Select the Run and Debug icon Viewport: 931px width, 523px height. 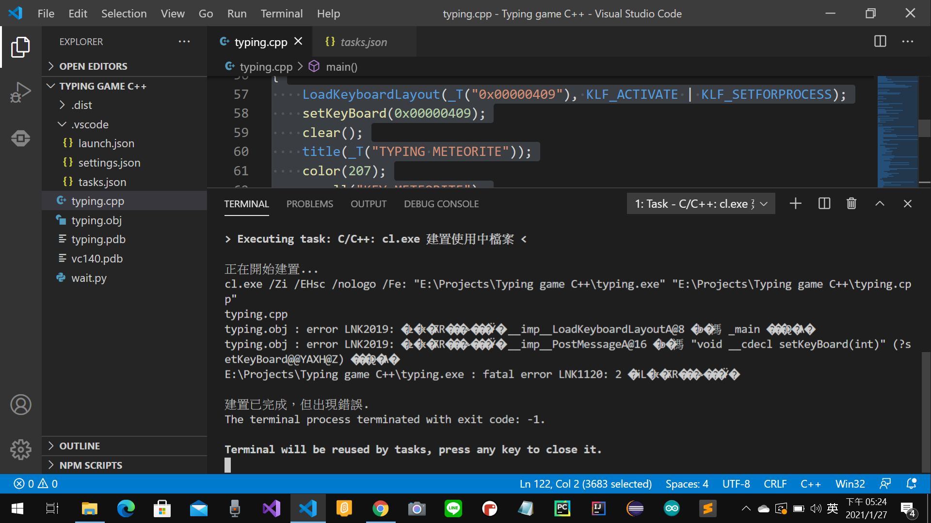pyautogui.click(x=20, y=92)
